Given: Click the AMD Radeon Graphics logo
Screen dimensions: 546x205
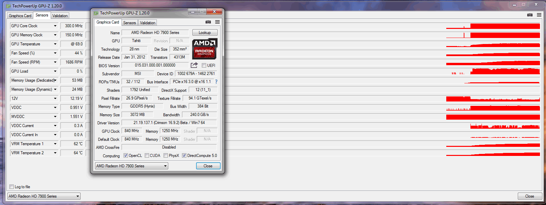Looking at the screenshot, I should pyautogui.click(x=205, y=48).
